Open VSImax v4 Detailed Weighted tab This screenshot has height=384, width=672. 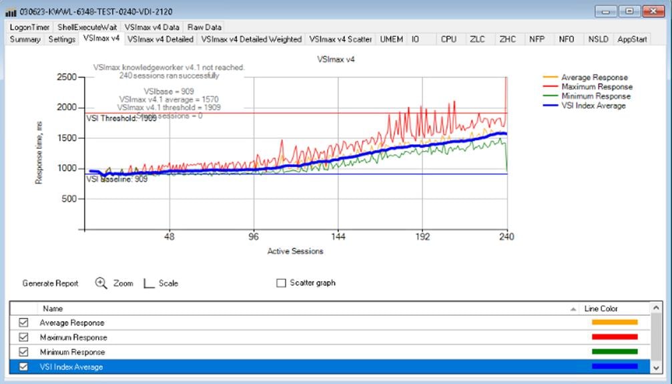coord(251,39)
